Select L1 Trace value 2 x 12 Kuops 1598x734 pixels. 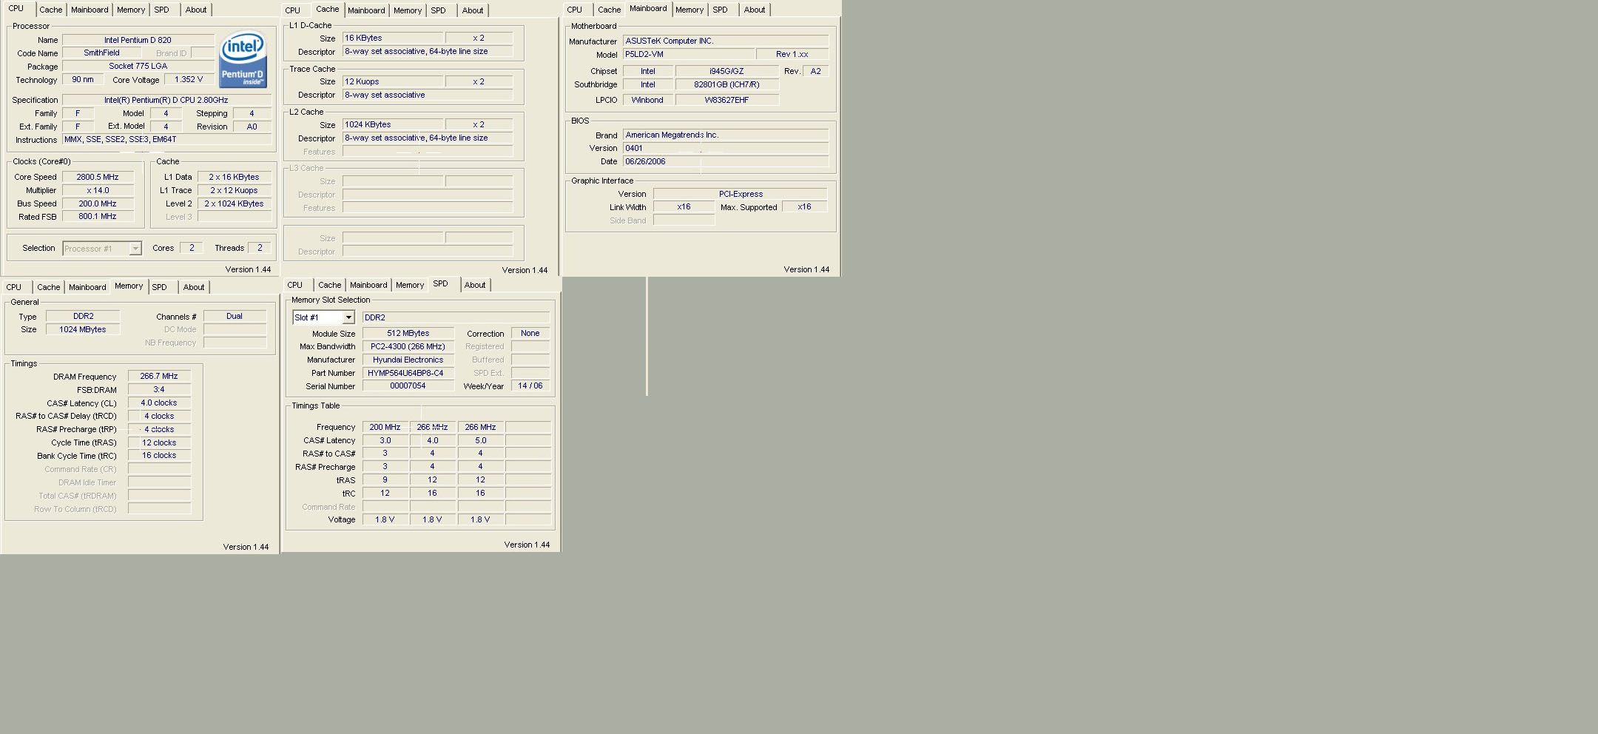[234, 191]
